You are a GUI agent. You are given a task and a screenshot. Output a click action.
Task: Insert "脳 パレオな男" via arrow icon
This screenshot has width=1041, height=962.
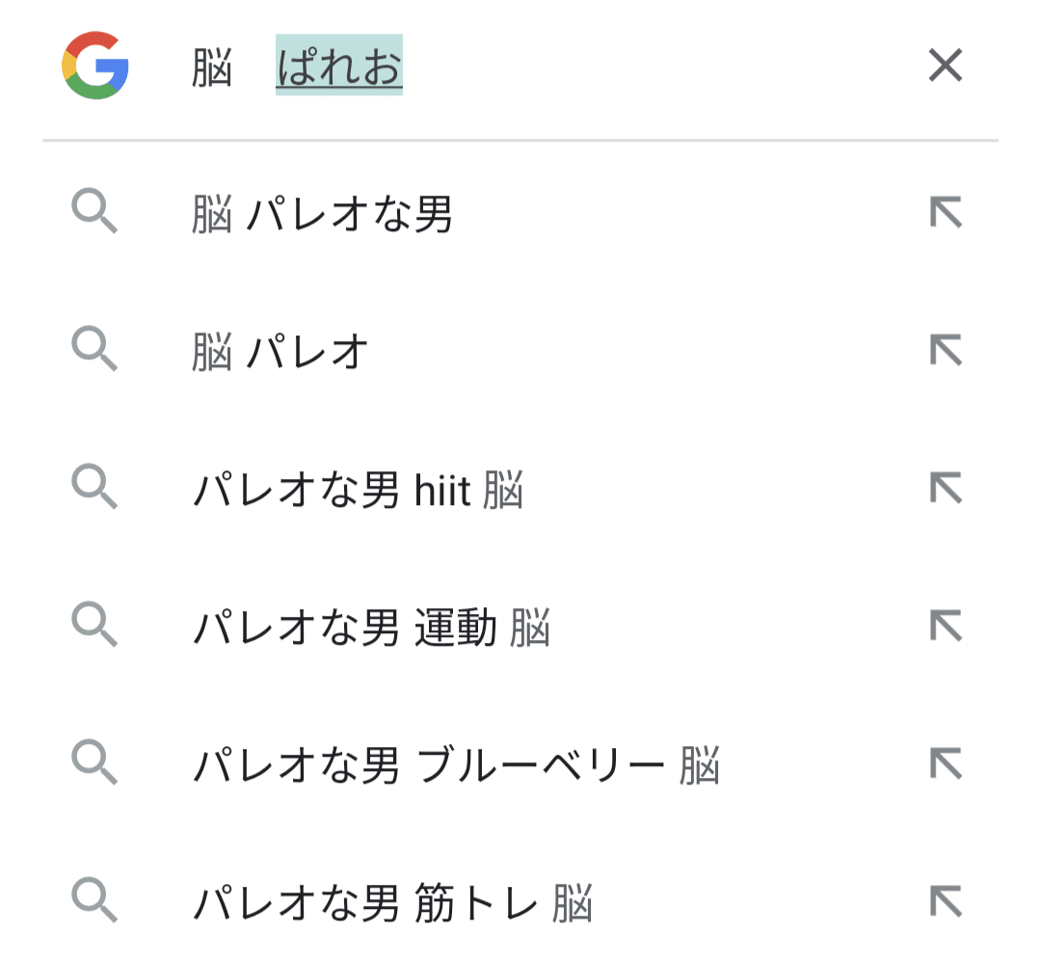(946, 213)
